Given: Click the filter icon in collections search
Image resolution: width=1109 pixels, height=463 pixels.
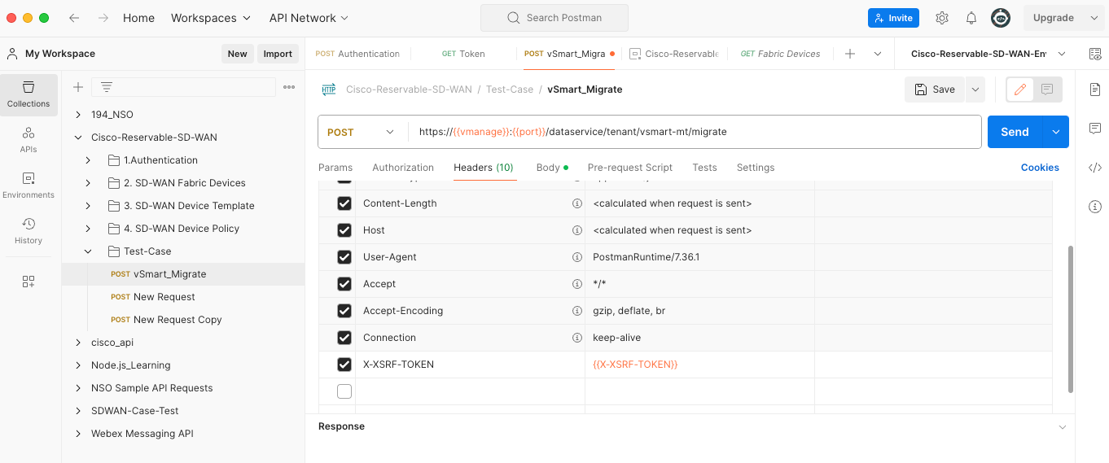Looking at the screenshot, I should coord(106,87).
